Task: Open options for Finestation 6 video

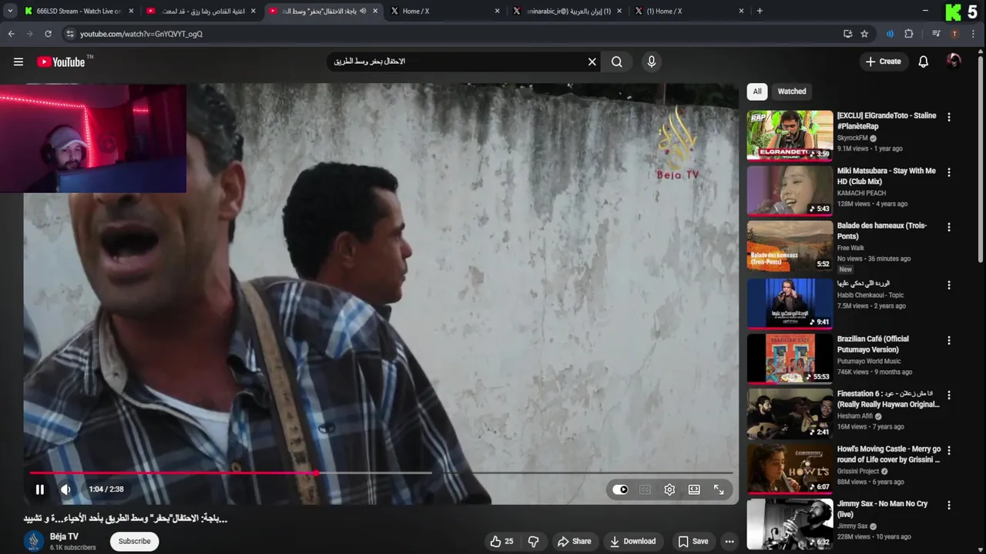Action: [x=949, y=395]
